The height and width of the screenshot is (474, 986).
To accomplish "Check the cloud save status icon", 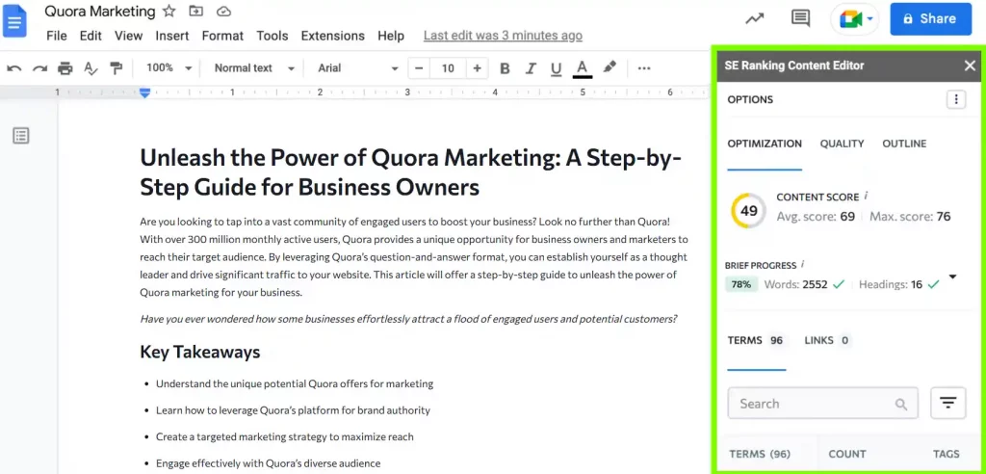I will click(223, 12).
